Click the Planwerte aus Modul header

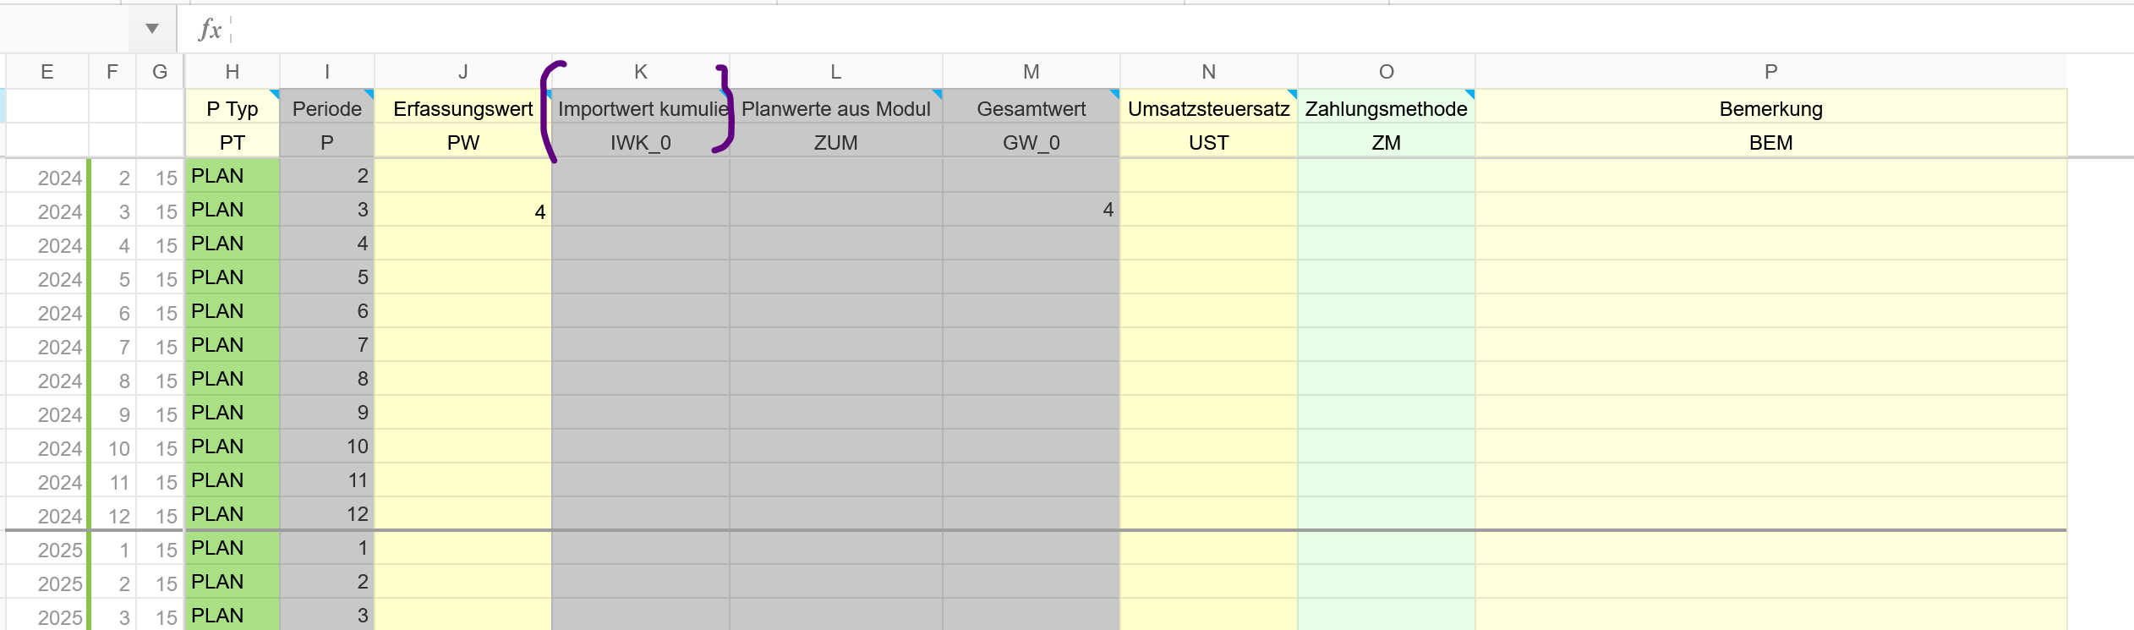(x=835, y=108)
